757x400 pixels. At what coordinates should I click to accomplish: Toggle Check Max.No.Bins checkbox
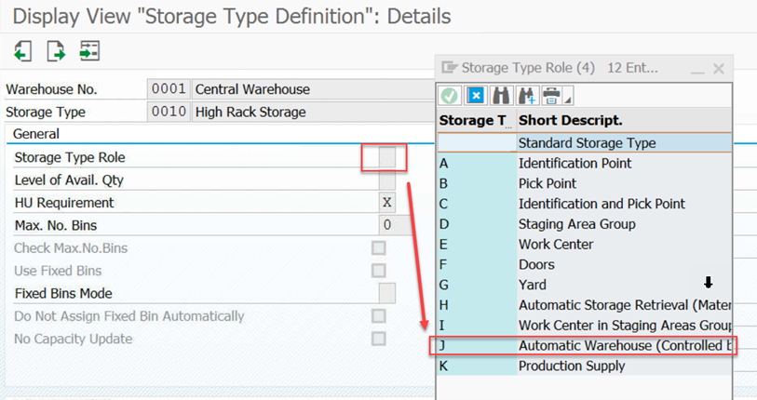click(378, 248)
